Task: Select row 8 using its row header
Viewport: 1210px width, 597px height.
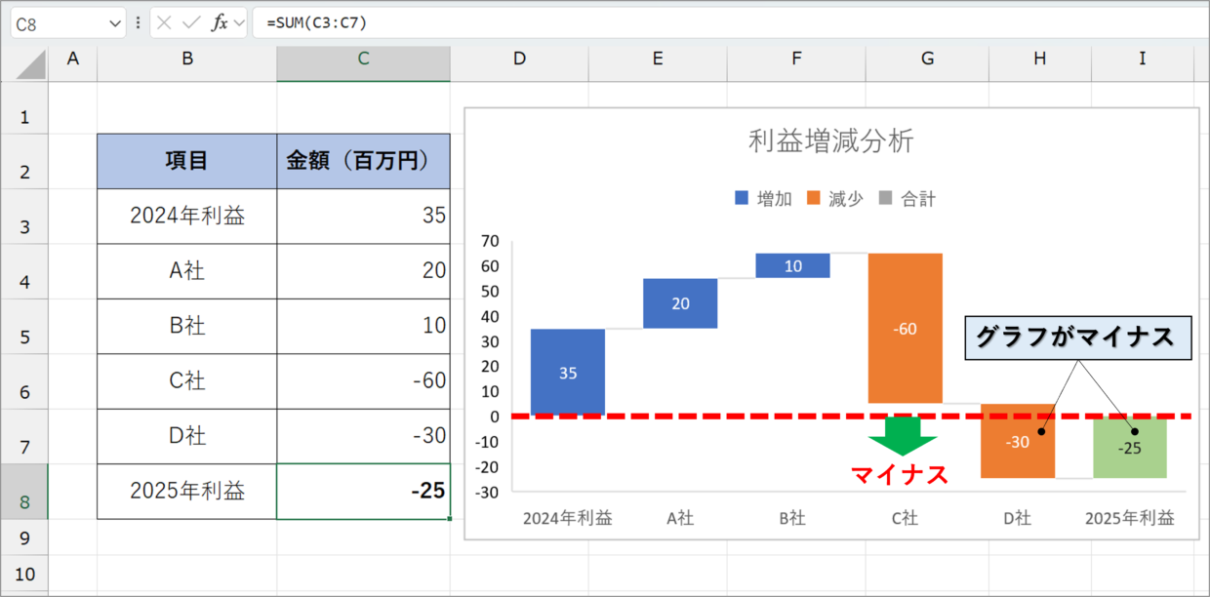Action: tap(24, 492)
